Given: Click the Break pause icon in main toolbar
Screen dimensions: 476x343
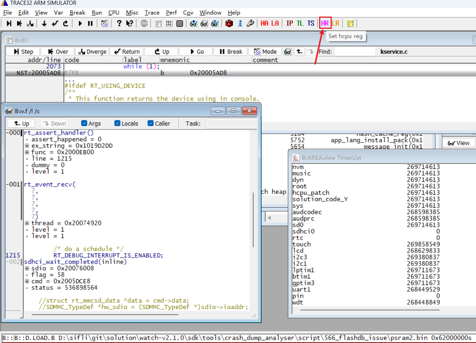Looking at the screenshot, I should click(90, 23).
